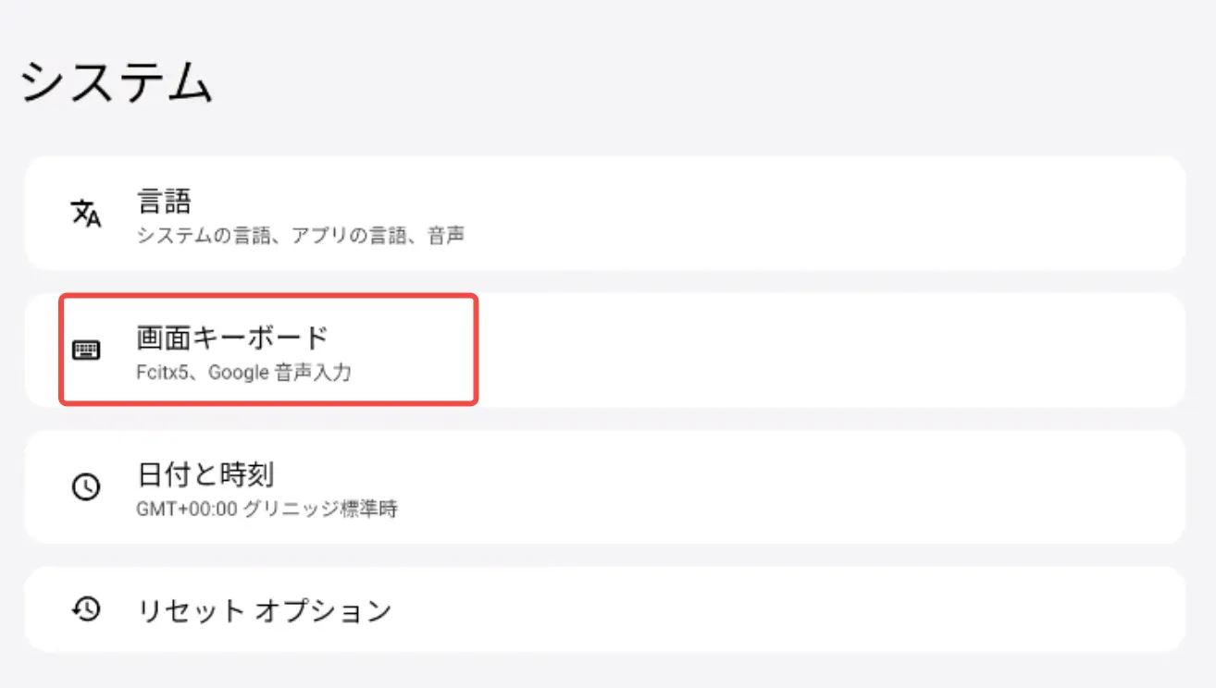
Task: Select the 日付と時刻 title
Action: tap(205, 474)
